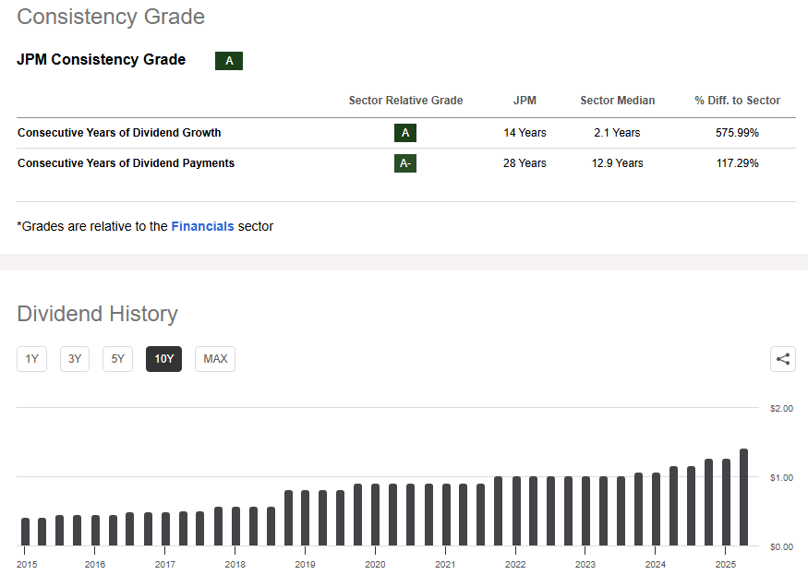The width and height of the screenshot is (808, 587).
Task: Click Consecutive Years of Dividend Payments row label
Action: [x=126, y=163]
